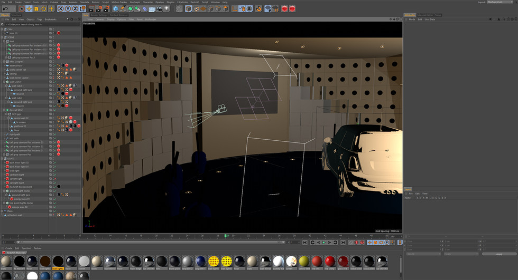This screenshot has width=518, height=280.
Task: Enable Polygons mode orange cube
Action: pos(225,9)
